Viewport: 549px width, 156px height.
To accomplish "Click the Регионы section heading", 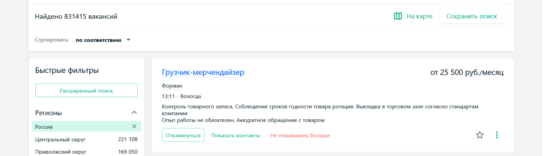I will click(x=49, y=113).
